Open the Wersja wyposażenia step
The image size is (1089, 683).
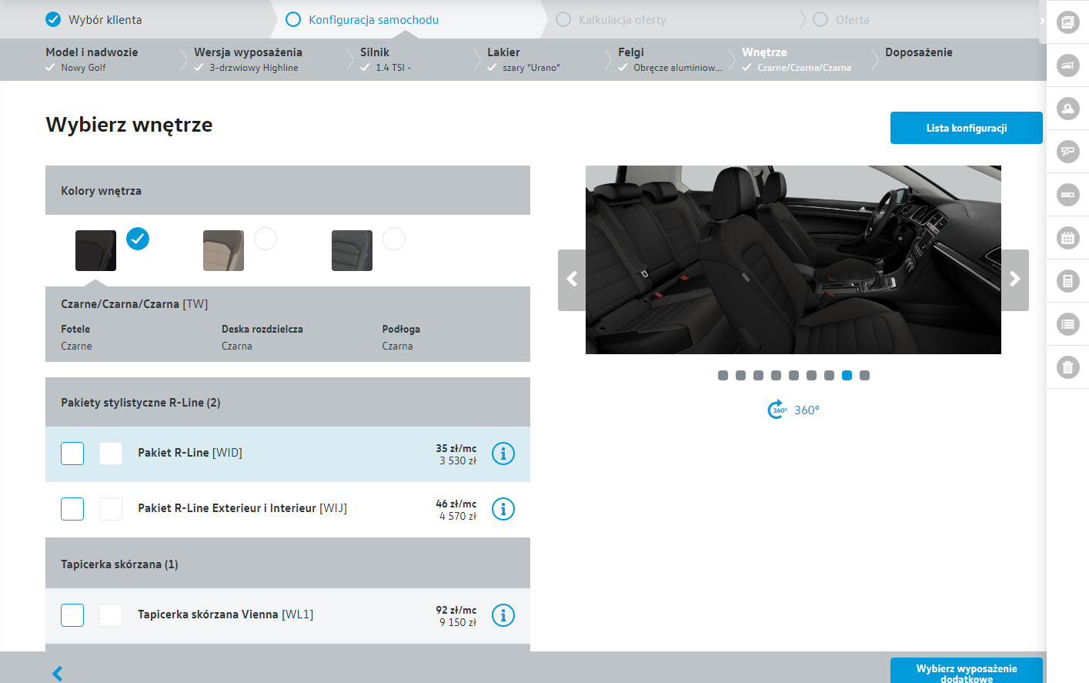point(248,59)
